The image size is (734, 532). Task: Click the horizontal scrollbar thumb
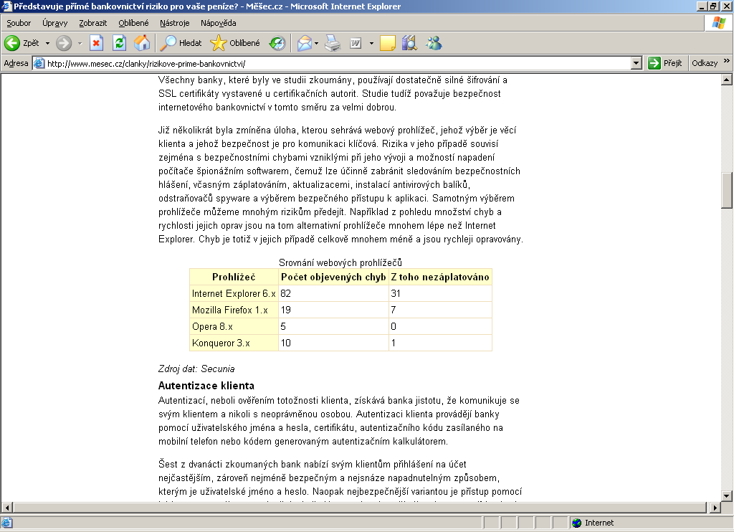point(360,507)
